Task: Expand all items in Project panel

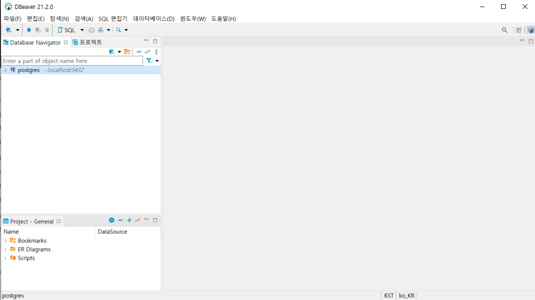Action: coord(130,221)
